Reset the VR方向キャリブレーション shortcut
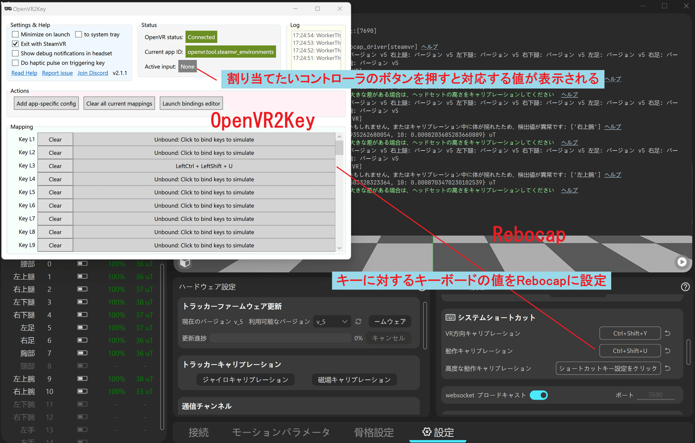695x443 pixels. (667, 333)
